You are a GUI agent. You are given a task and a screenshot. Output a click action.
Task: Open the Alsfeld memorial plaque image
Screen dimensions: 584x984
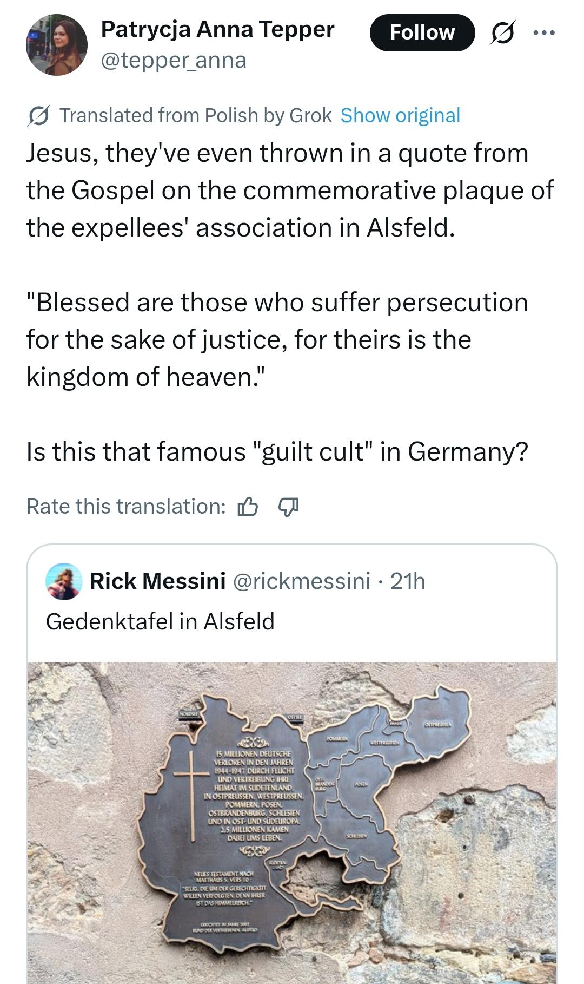tap(292, 822)
